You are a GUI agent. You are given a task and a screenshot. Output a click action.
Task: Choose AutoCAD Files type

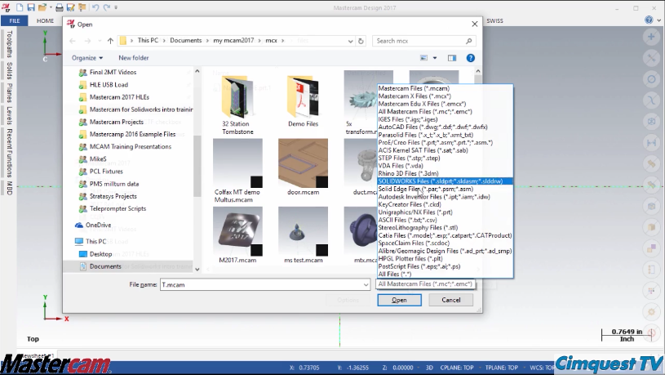coord(445,127)
